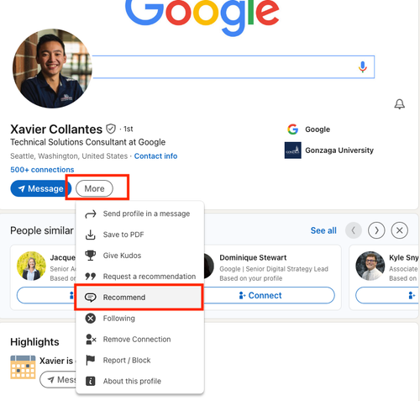Open Jacque's profile picture
420x401 pixels.
[x=31, y=266]
